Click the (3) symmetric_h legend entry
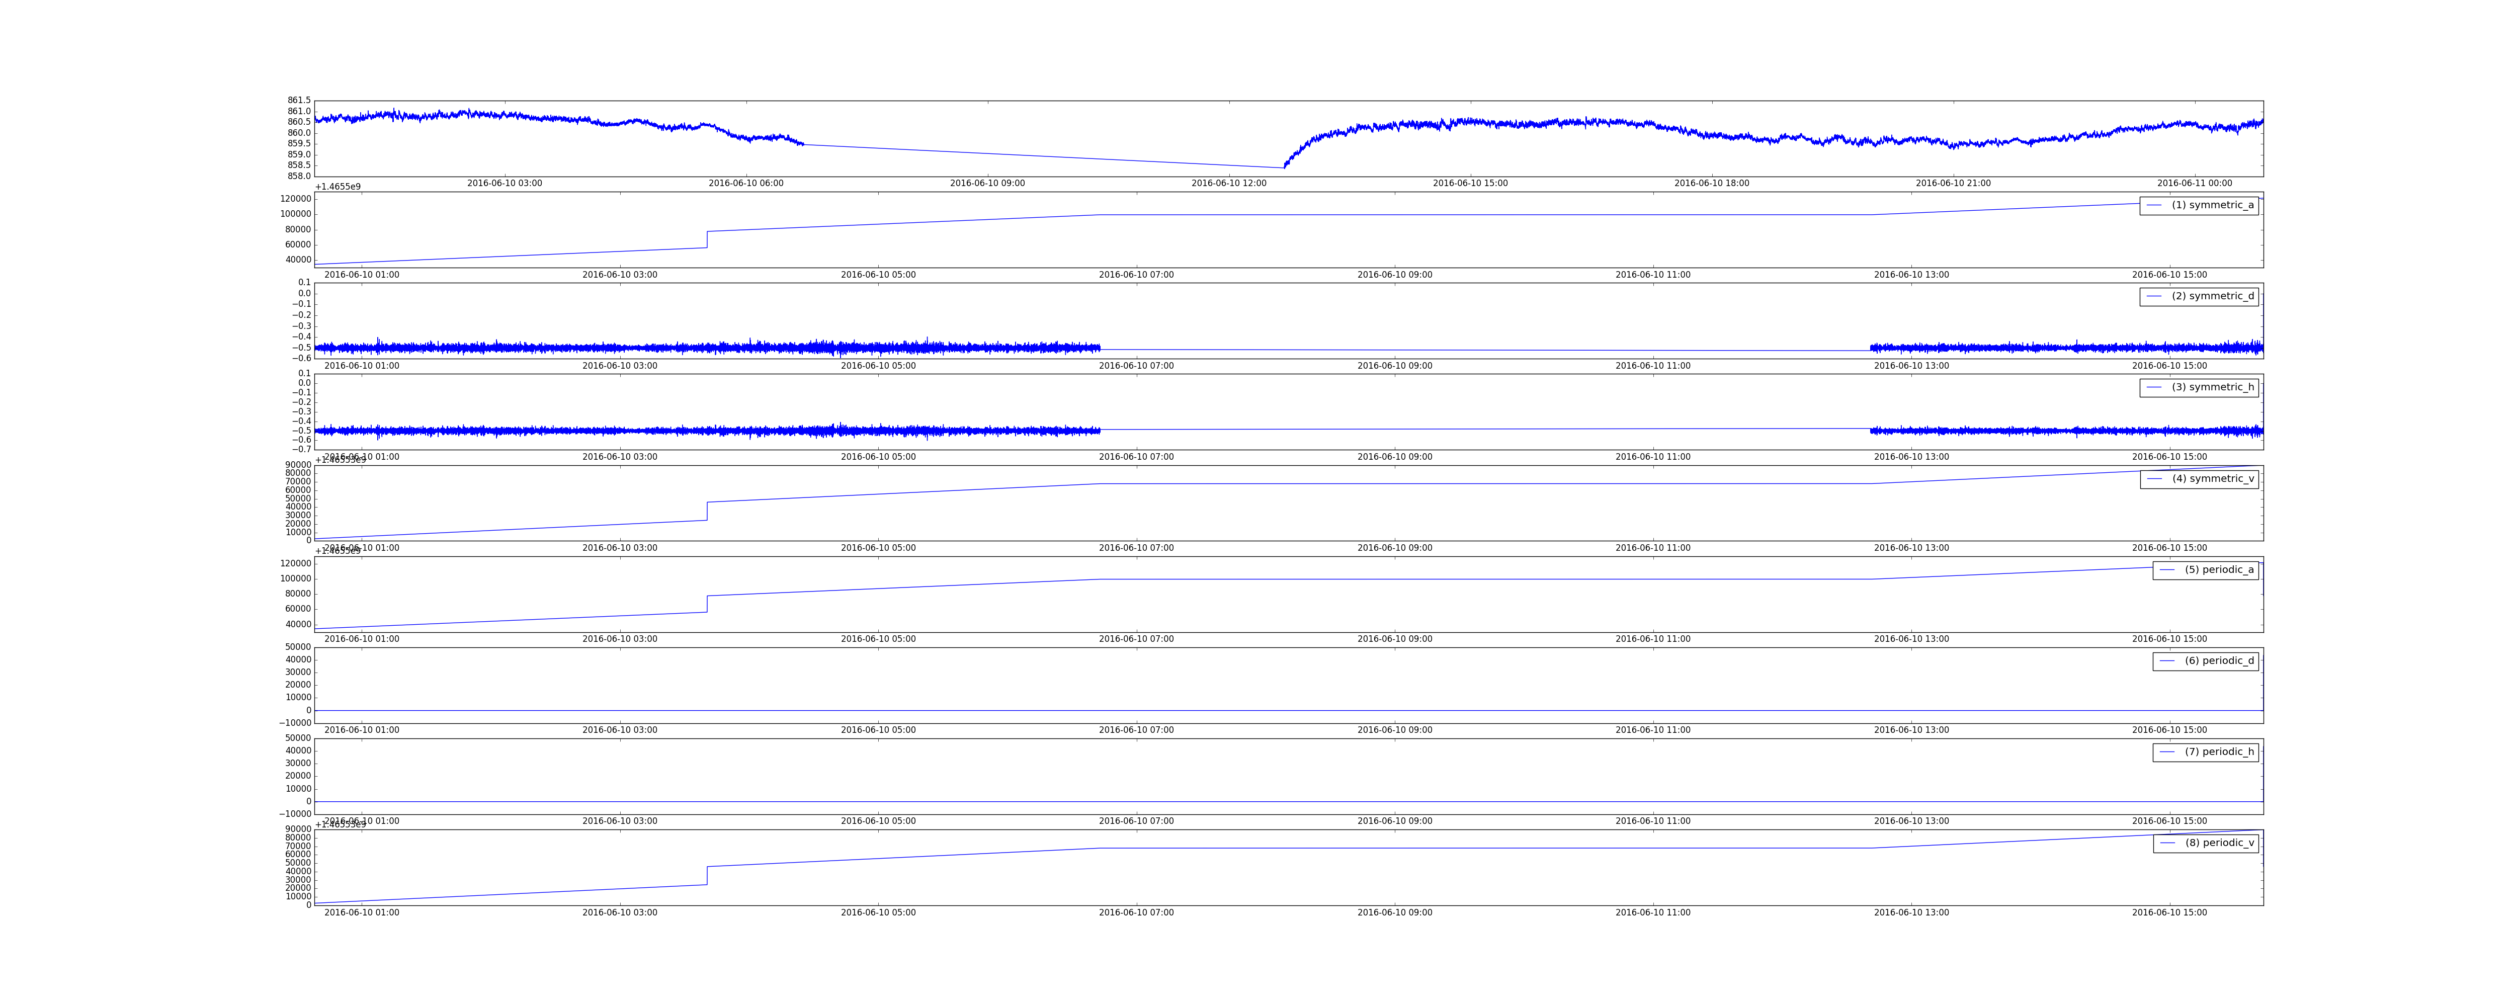 (x=2199, y=388)
